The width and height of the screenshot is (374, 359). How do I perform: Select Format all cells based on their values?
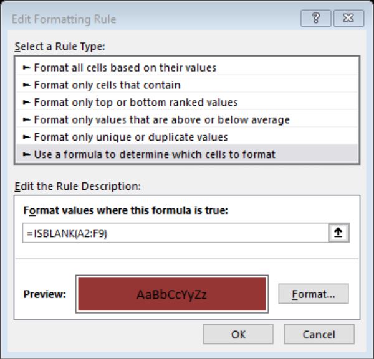(187, 68)
